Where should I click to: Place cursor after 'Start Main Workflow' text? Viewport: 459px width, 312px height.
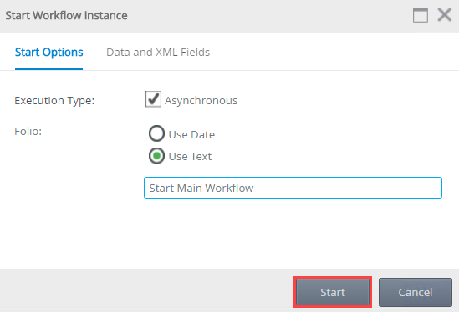point(255,189)
